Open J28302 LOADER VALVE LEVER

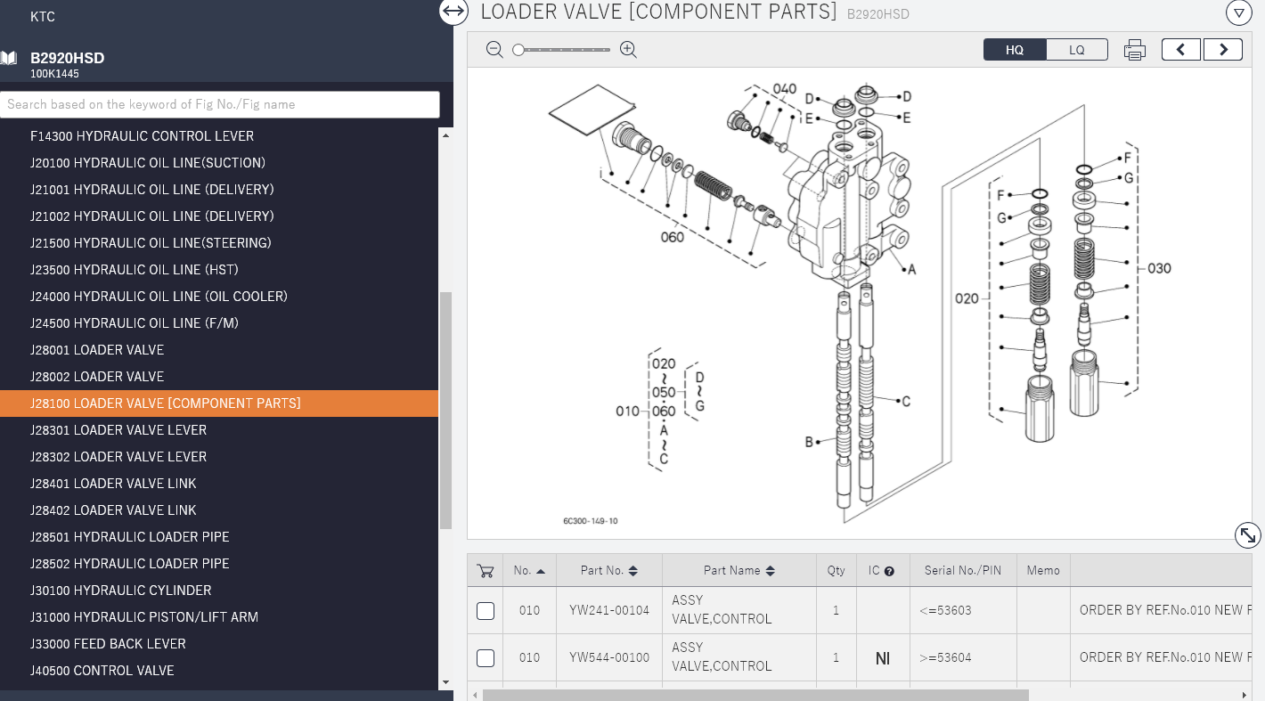click(219, 457)
